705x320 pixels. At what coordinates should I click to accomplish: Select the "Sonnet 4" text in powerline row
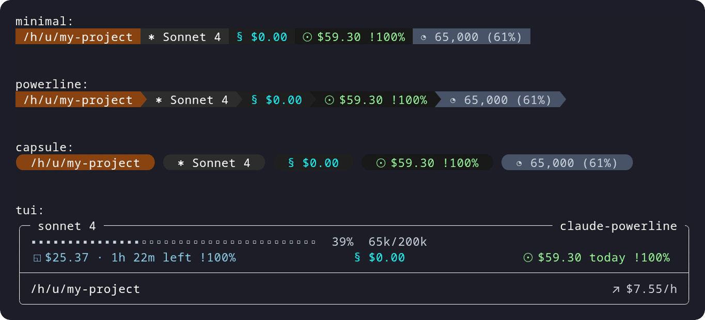point(199,100)
